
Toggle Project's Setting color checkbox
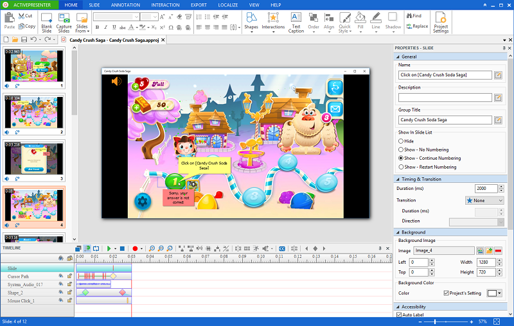pos(446,293)
